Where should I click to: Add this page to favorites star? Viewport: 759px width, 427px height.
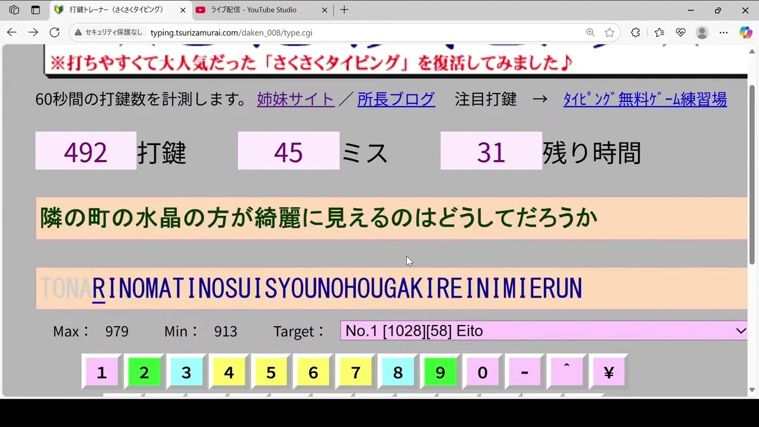click(610, 33)
